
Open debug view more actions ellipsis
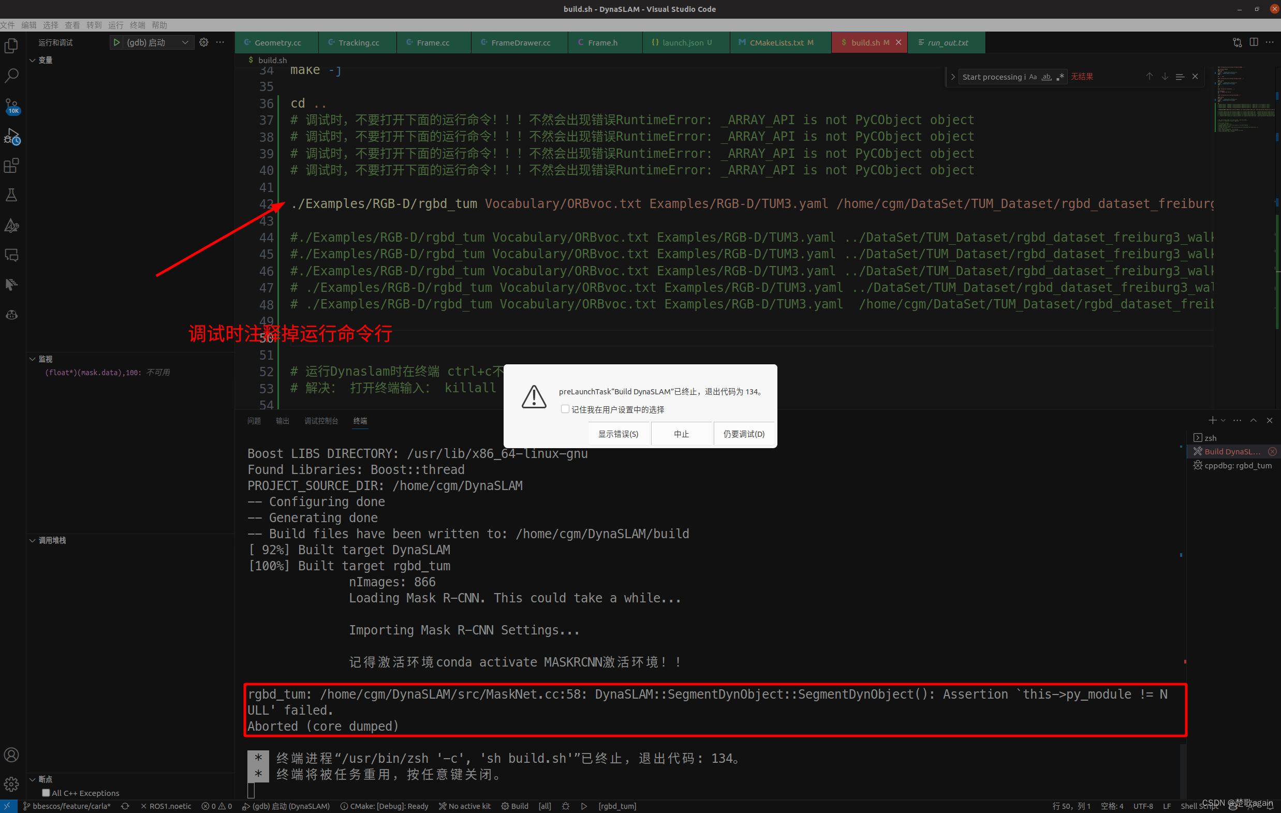click(220, 42)
